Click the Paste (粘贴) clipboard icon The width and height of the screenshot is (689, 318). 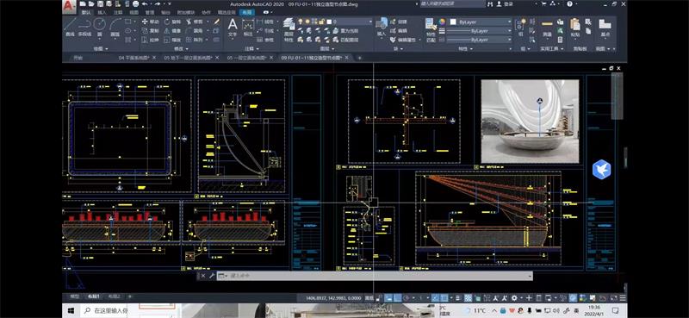[575, 27]
